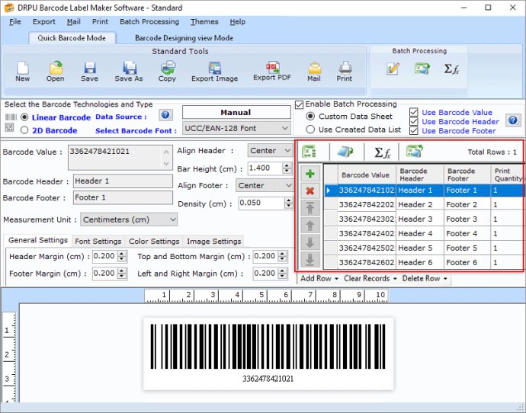Click the Export PDF icon
526x413 pixels.
tap(272, 67)
